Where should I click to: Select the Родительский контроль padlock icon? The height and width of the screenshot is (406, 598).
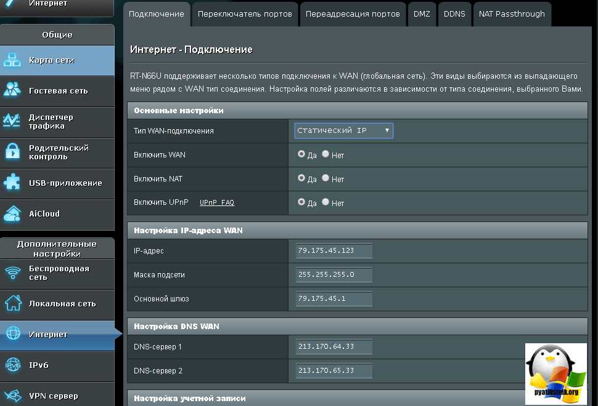13,152
